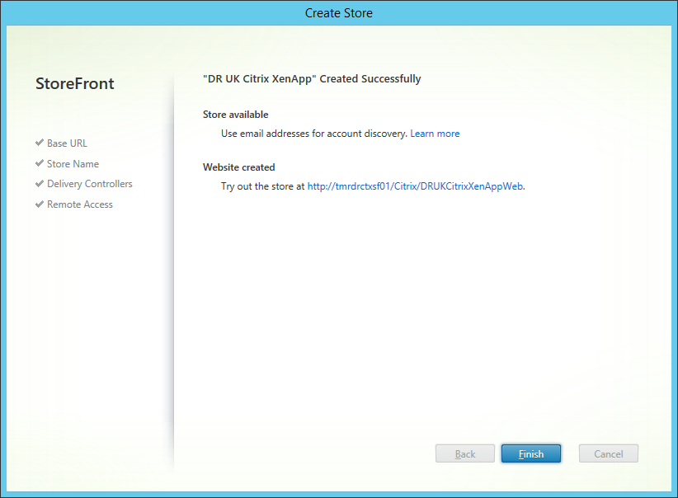Click the Finish button

pos(531,453)
